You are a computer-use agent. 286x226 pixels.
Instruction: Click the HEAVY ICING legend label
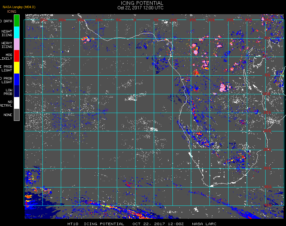point(7,45)
